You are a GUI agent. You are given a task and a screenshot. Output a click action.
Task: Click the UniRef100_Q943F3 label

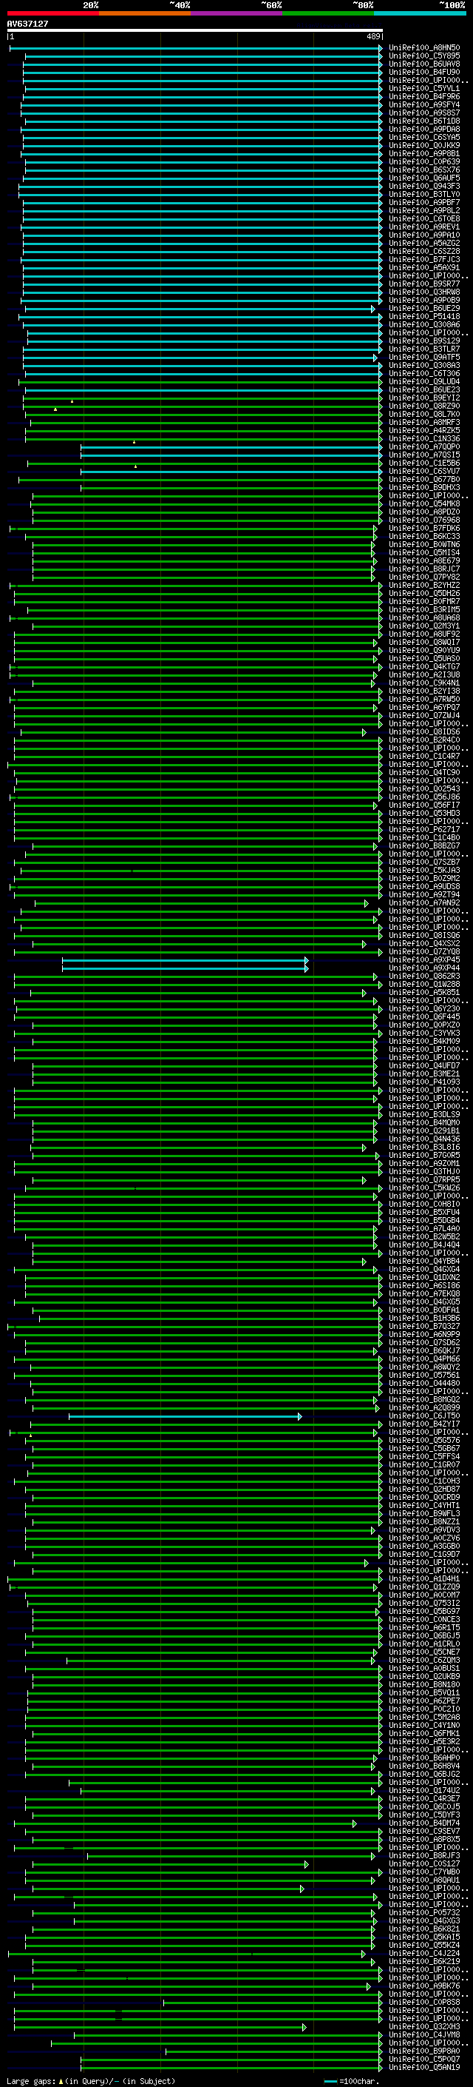click(x=424, y=187)
